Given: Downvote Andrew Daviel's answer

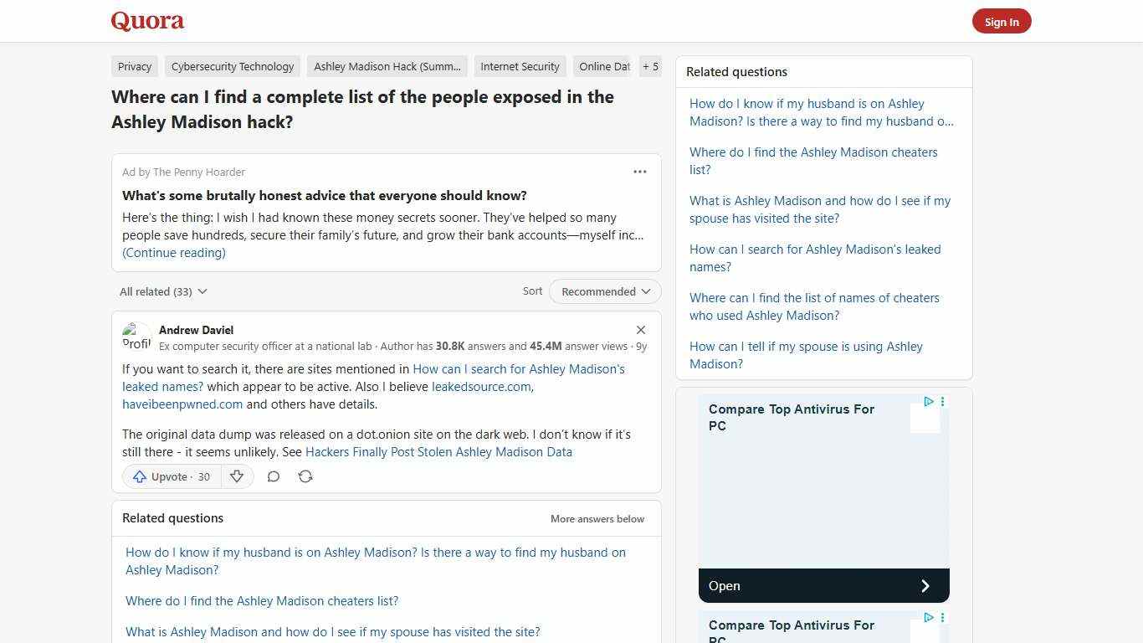Looking at the screenshot, I should pos(237,476).
